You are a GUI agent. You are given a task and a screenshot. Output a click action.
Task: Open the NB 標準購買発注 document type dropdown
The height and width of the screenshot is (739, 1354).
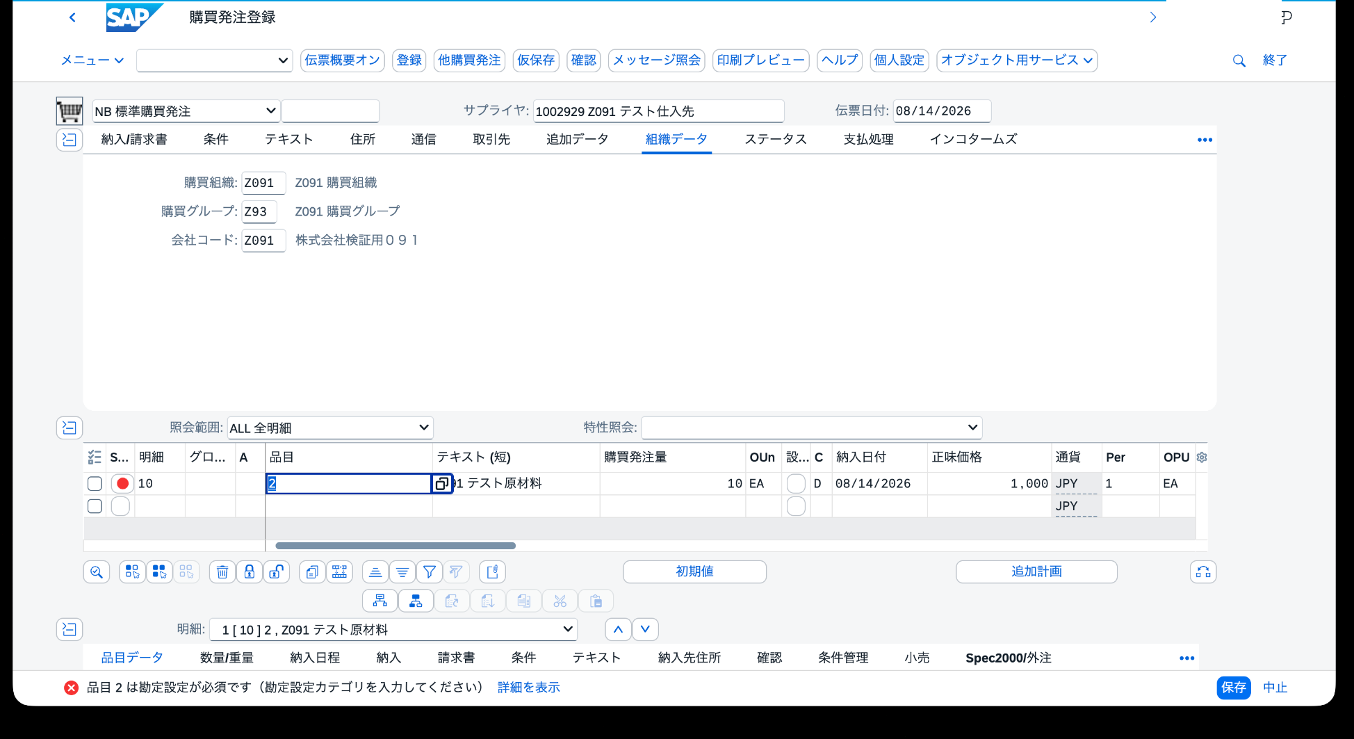click(270, 111)
